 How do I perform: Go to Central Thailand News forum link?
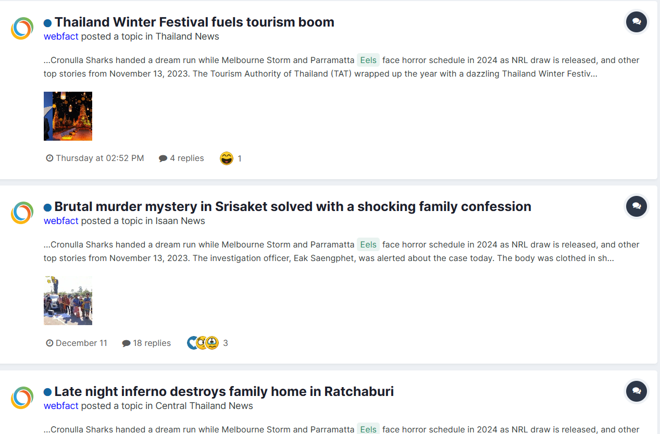[x=204, y=406]
